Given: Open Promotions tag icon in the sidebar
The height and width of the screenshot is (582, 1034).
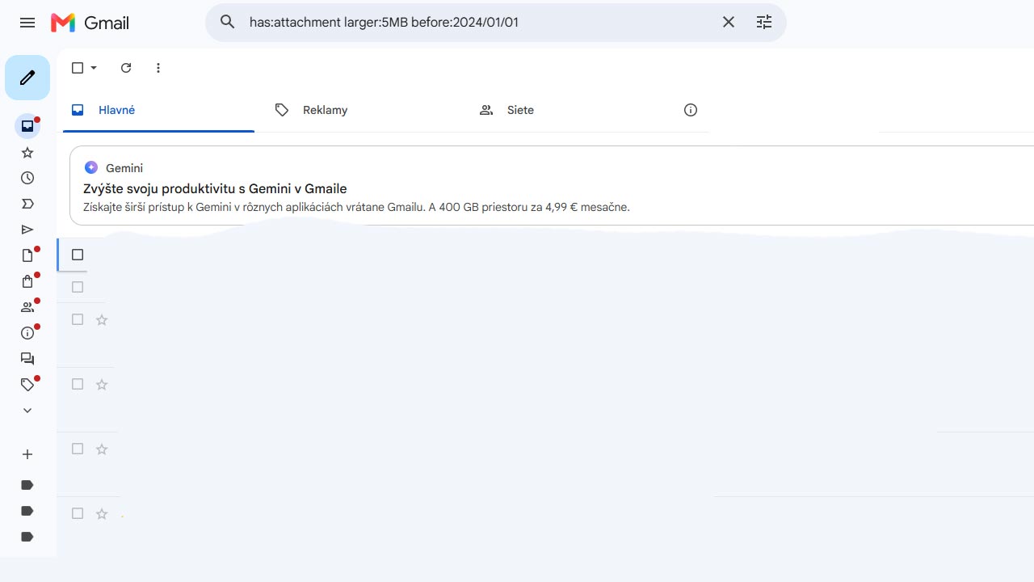Looking at the screenshot, I should click(27, 385).
